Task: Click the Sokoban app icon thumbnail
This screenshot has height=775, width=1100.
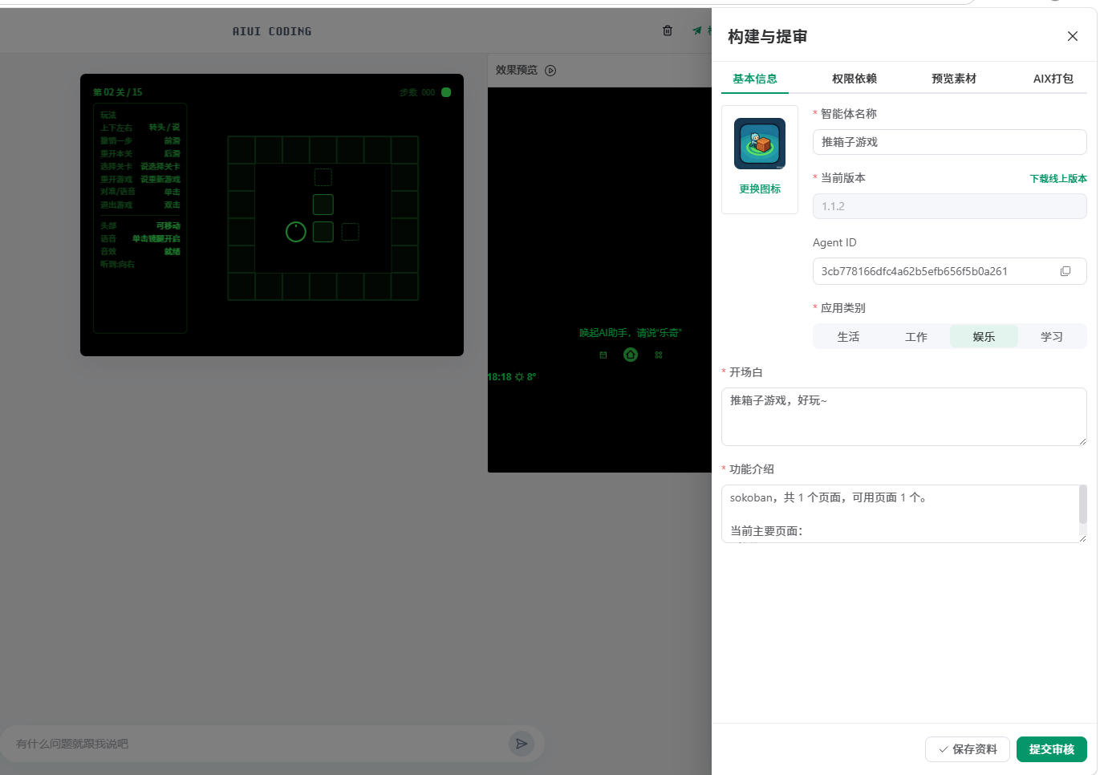Action: [x=760, y=144]
